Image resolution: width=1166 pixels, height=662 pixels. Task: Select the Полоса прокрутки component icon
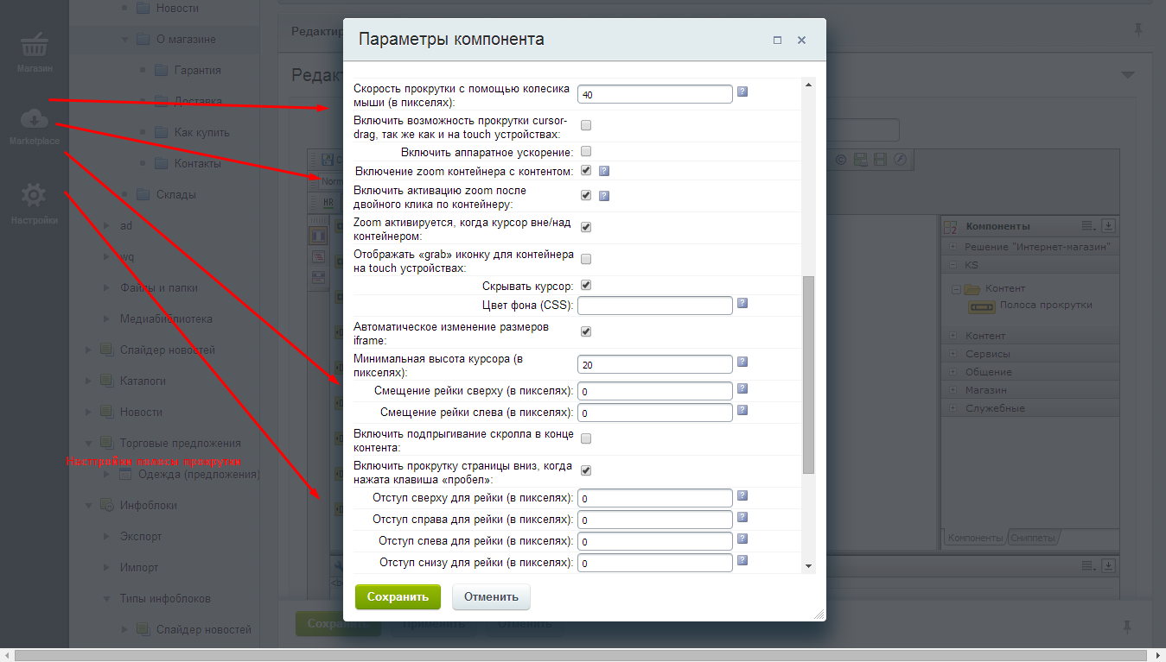981,306
